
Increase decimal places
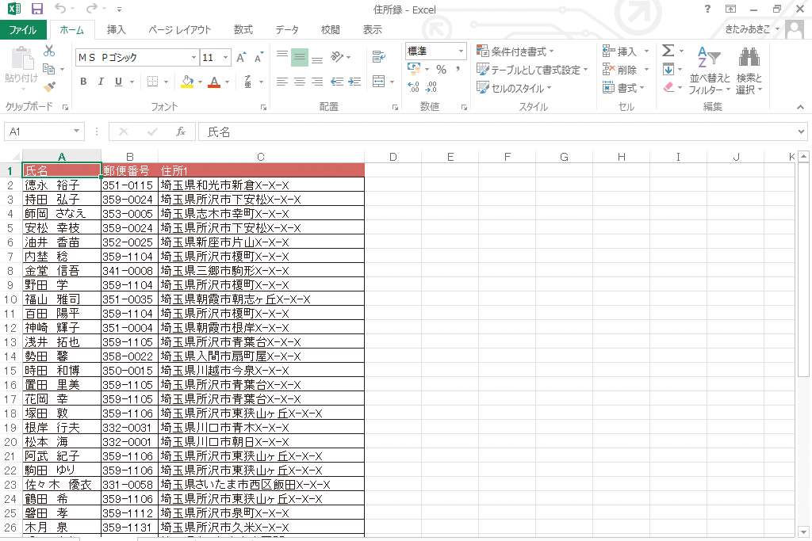point(414,87)
